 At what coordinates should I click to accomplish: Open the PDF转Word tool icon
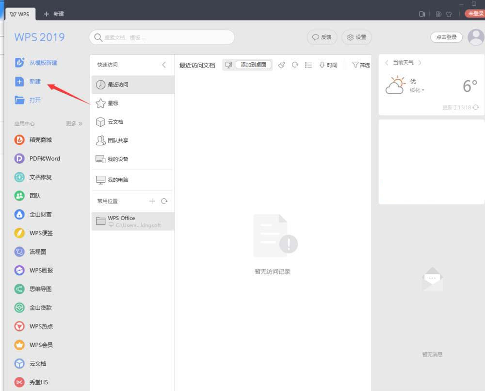click(x=19, y=159)
